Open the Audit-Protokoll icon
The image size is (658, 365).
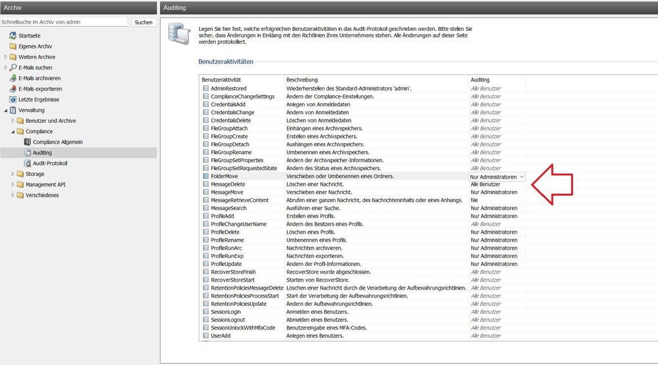27,163
